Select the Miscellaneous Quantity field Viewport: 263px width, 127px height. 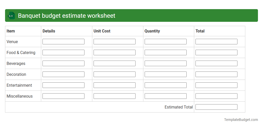(166, 96)
